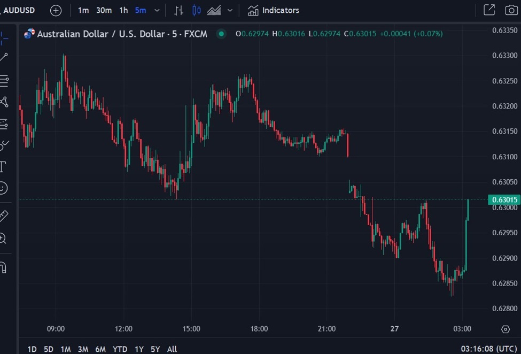Add symbol with the plus circle icon
Screen dimensions: 521x354
[x=56, y=11]
